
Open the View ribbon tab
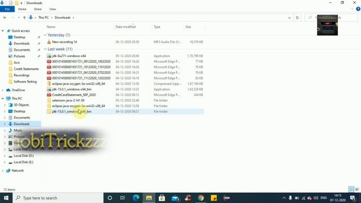tap(52, 9)
